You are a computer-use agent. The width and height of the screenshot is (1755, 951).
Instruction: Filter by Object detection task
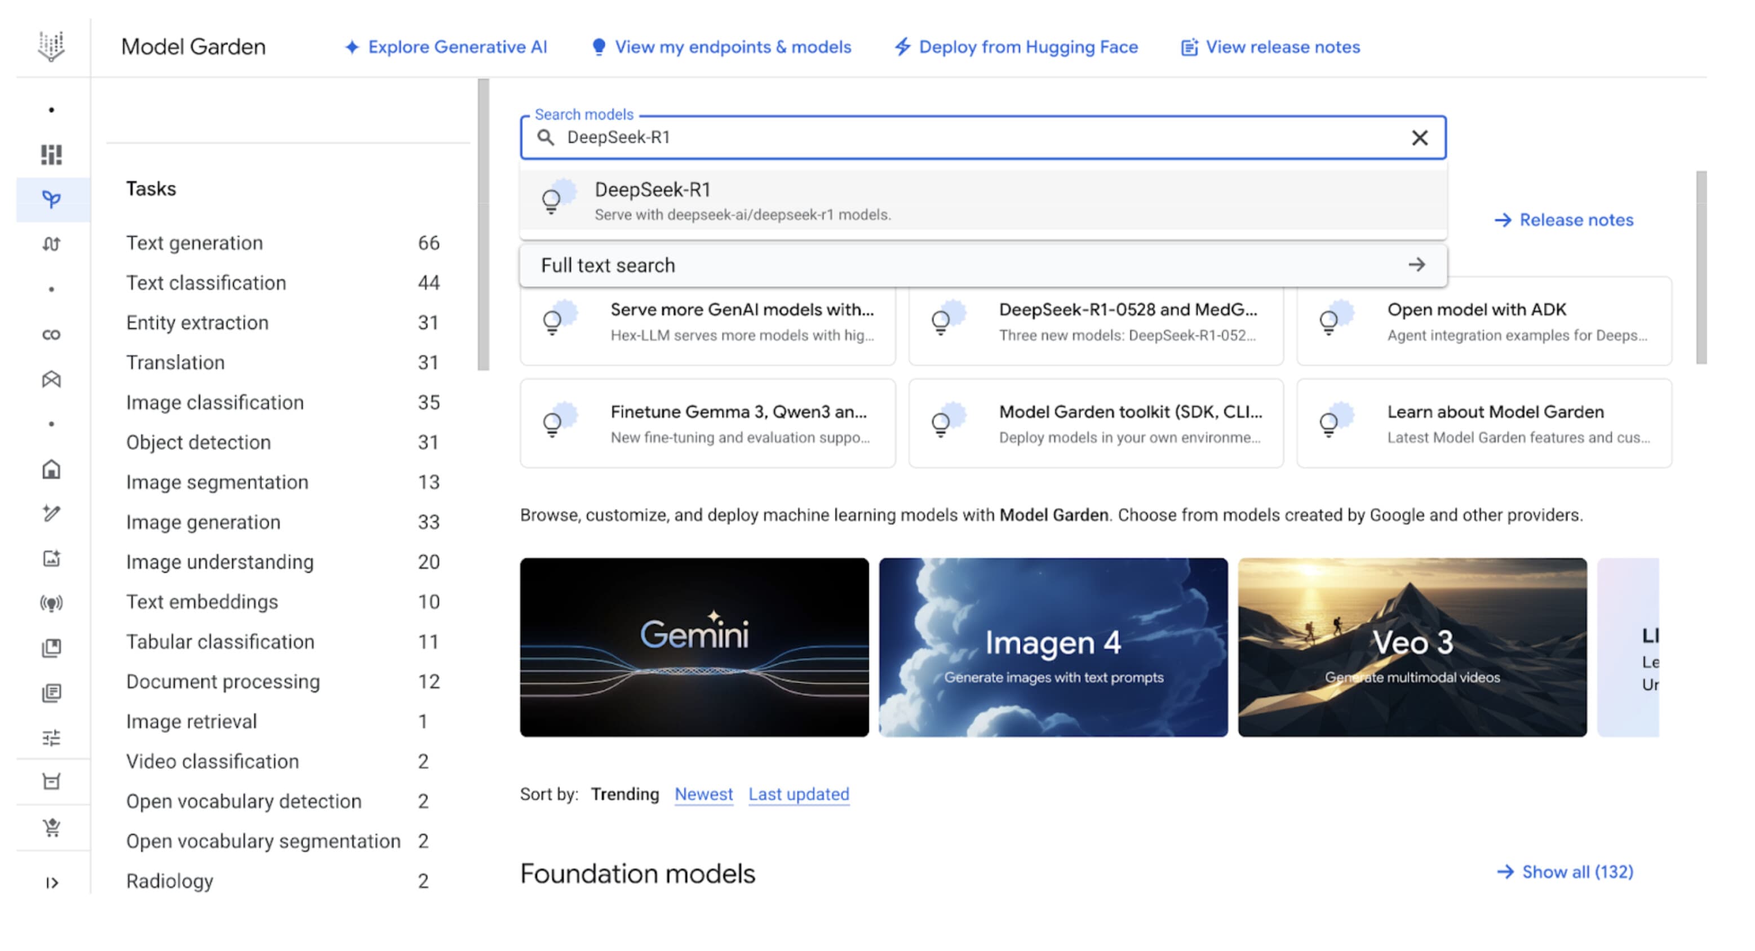click(x=283, y=442)
